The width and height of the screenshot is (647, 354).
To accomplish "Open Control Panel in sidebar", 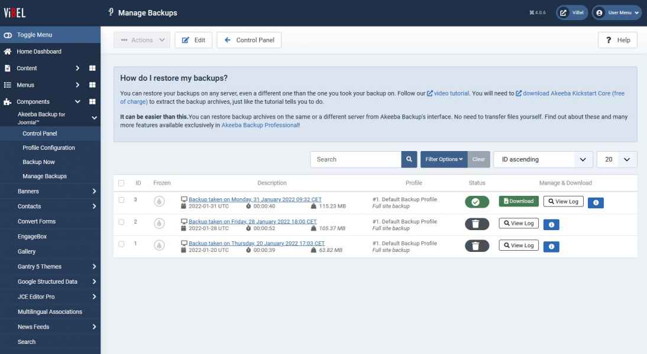I will click(x=40, y=133).
